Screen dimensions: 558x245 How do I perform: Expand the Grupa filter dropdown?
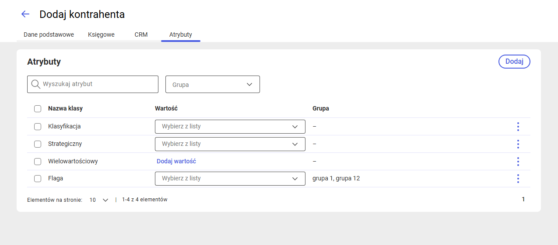(x=213, y=84)
